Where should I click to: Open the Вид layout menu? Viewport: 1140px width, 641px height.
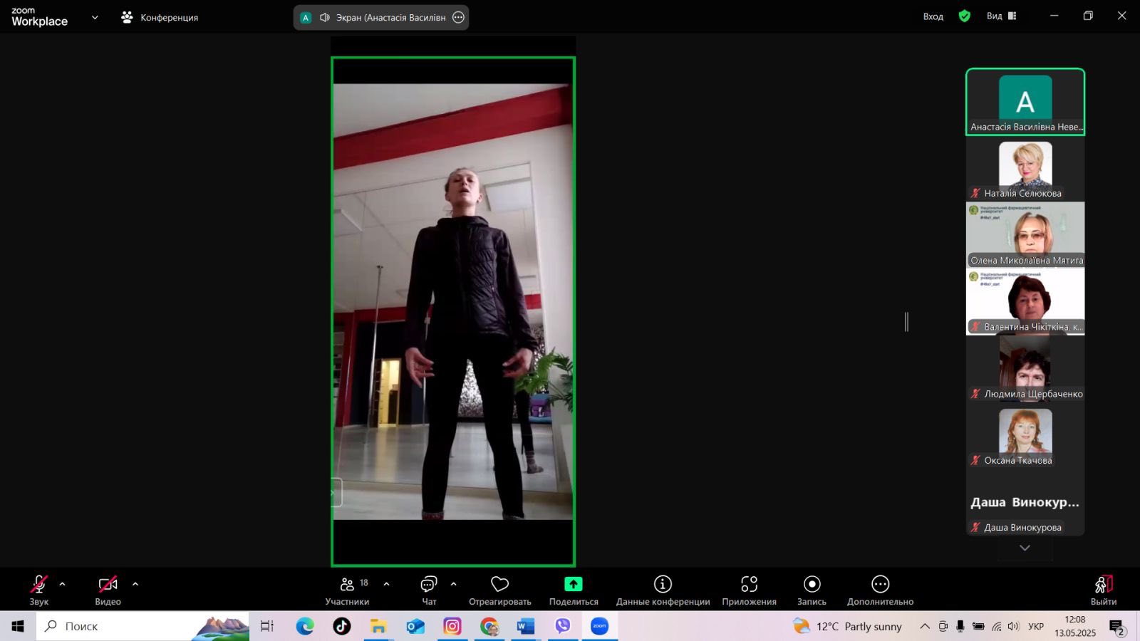tap(1001, 16)
